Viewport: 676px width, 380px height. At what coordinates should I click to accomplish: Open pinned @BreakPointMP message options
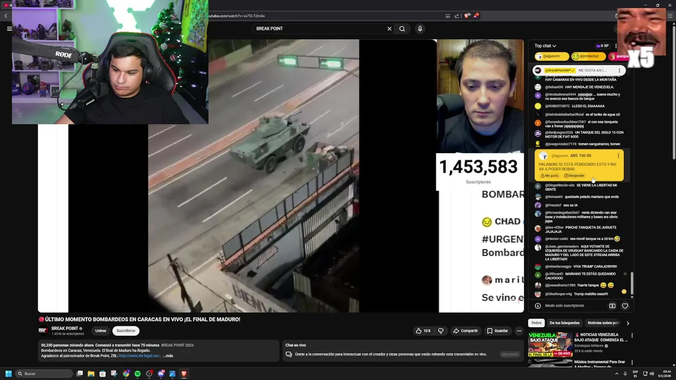619,70
